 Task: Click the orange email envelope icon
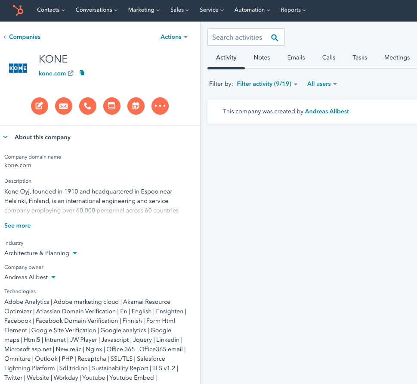(x=63, y=106)
